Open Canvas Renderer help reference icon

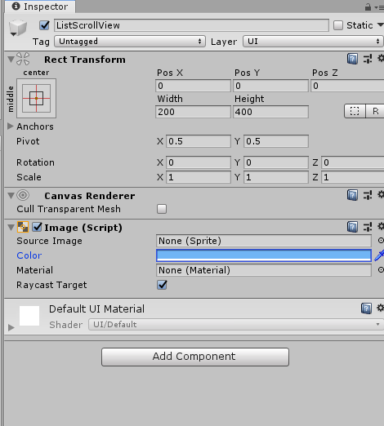[352, 195]
